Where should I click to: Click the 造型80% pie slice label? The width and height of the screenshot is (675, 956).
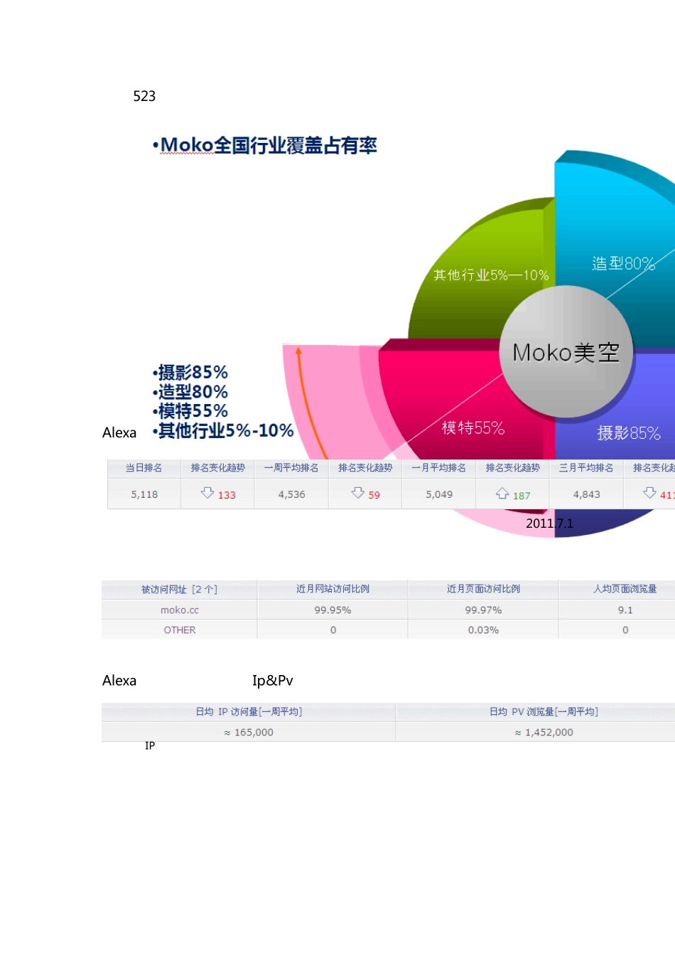623,263
